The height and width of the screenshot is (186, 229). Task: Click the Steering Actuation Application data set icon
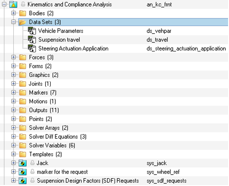(32, 49)
